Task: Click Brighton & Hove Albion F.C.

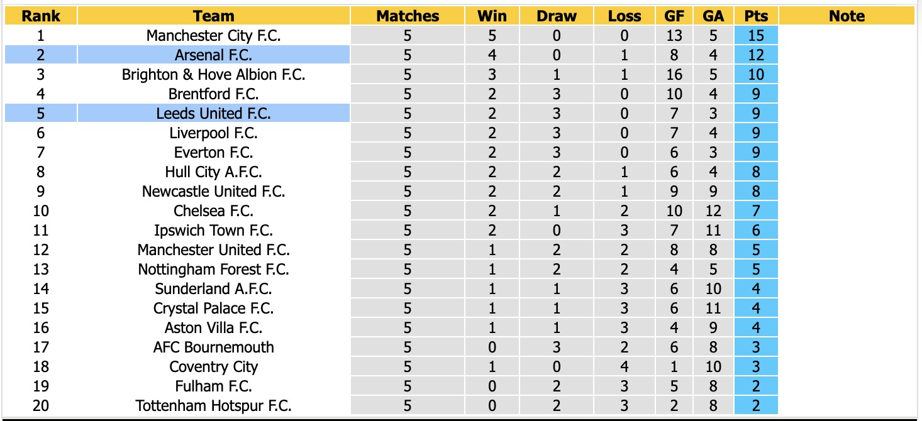Action: [x=214, y=75]
